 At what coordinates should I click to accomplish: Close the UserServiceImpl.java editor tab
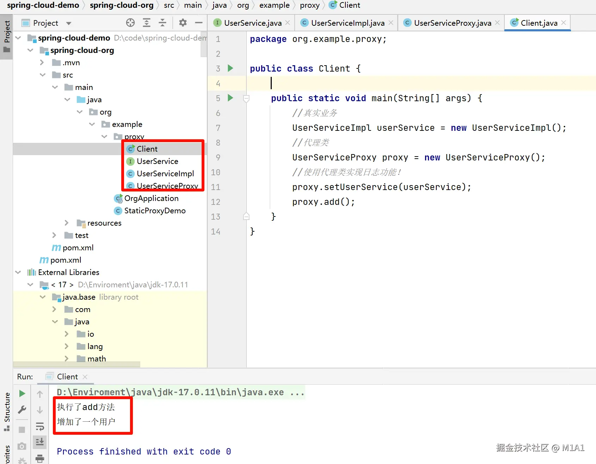pyautogui.click(x=391, y=23)
